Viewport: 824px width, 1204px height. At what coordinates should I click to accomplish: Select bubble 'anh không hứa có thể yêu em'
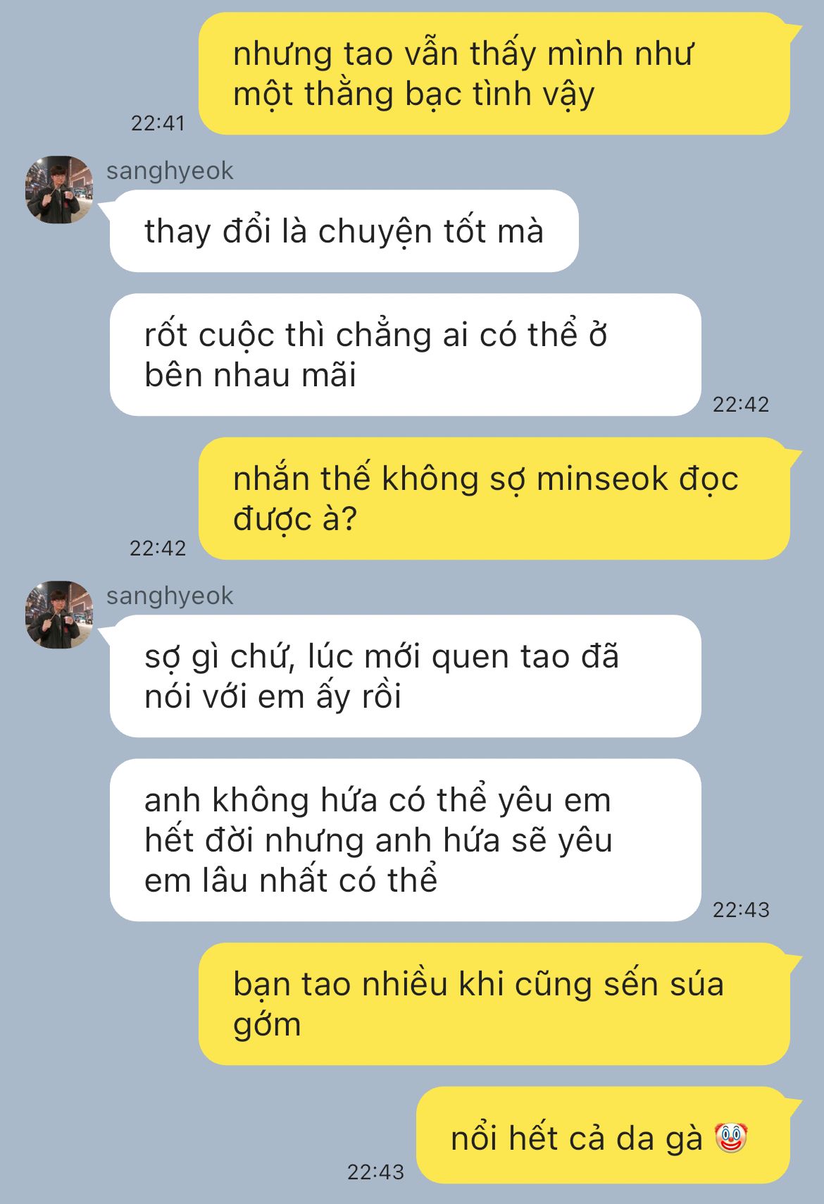click(x=406, y=840)
